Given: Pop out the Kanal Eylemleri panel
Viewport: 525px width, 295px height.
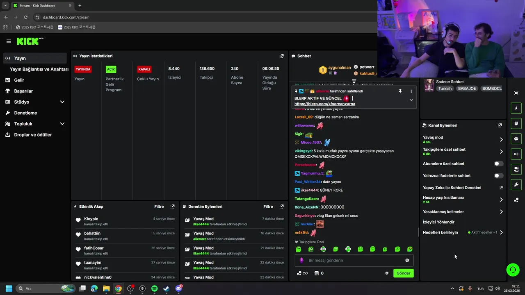Looking at the screenshot, I should 500,125.
